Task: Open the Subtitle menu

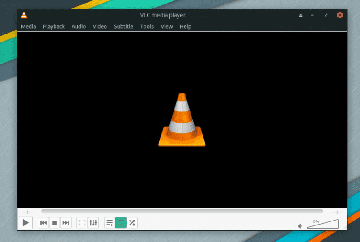Action: pyautogui.click(x=123, y=27)
